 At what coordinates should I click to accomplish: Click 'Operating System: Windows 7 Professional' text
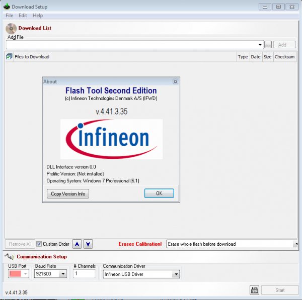point(93,181)
